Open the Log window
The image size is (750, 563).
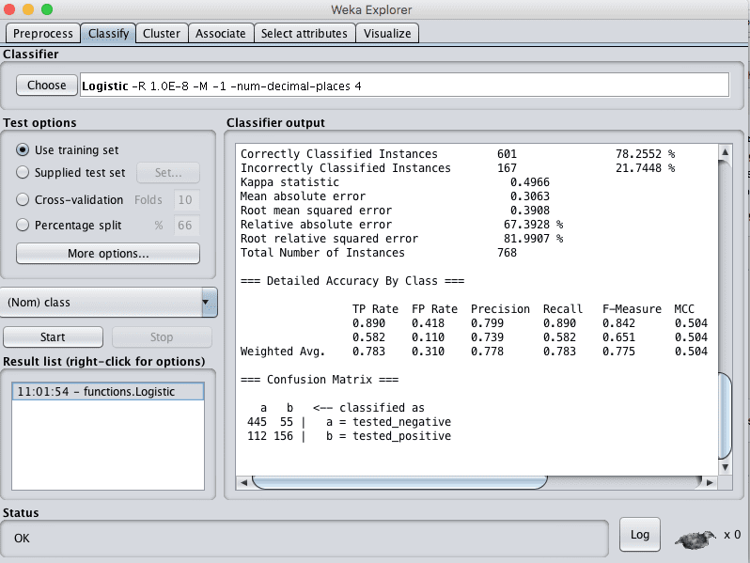coord(639,535)
